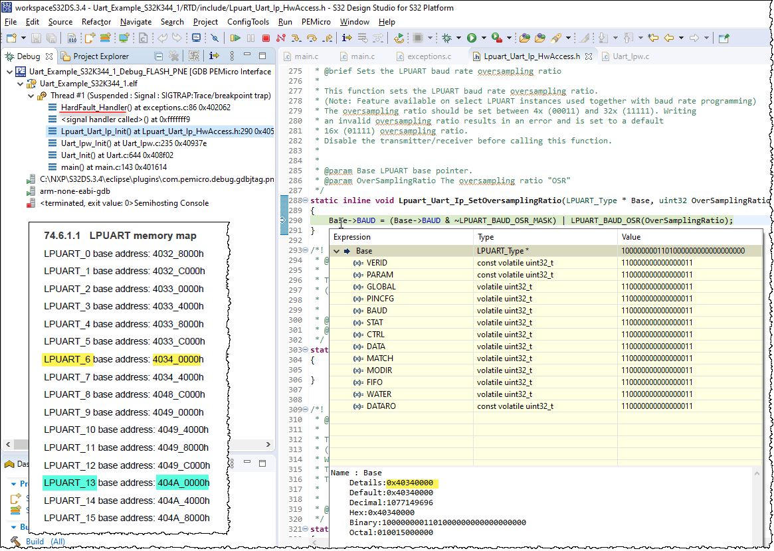The width and height of the screenshot is (774, 551).
Task: Click the Step Into icon
Action: pyautogui.click(x=296, y=39)
